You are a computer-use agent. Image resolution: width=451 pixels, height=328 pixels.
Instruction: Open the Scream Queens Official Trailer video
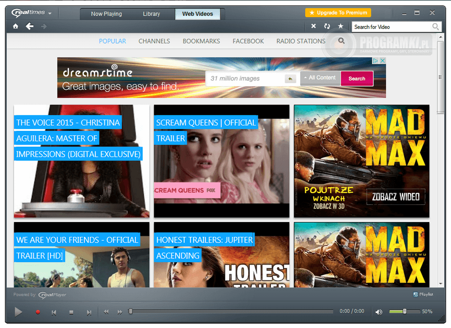pyautogui.click(x=222, y=161)
